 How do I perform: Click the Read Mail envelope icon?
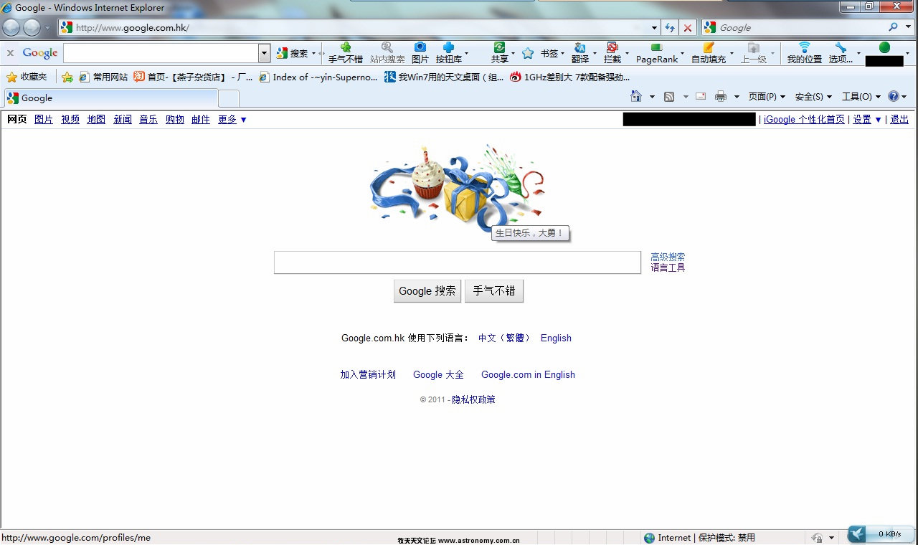point(701,97)
